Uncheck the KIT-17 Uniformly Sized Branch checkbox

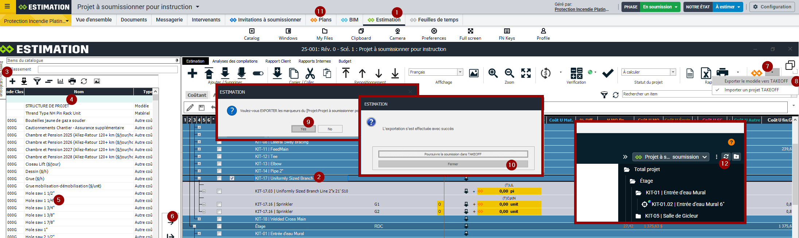point(232,178)
